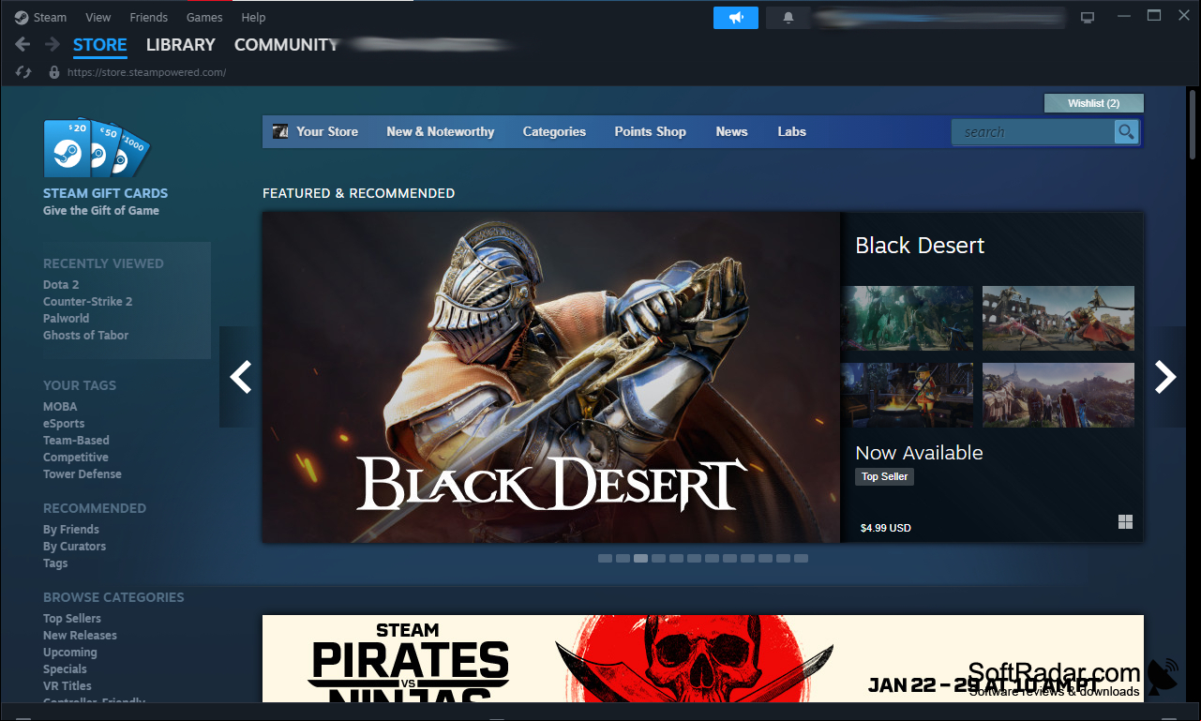Expand the Your Store dropdown

(327, 132)
